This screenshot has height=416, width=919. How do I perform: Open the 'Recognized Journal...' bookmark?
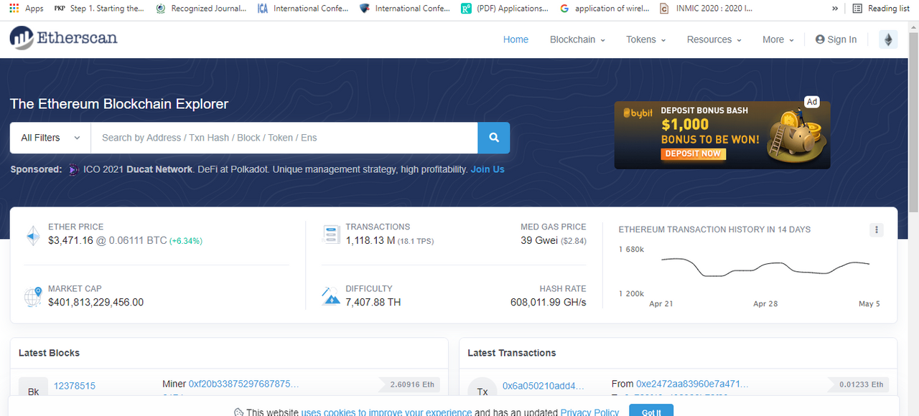201,9
